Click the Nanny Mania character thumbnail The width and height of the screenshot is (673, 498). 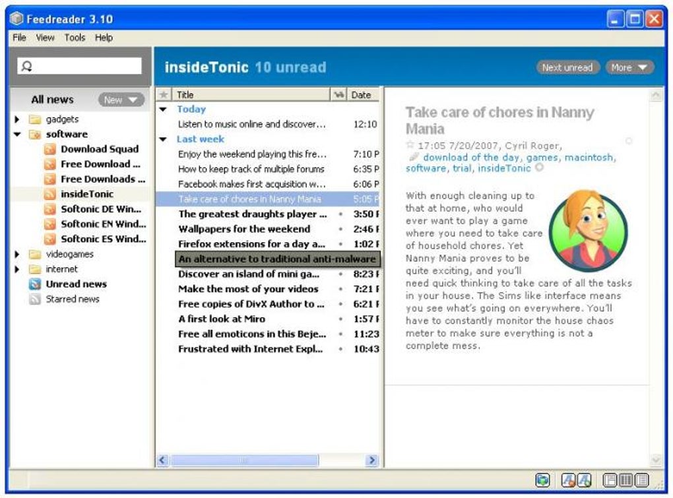(589, 230)
